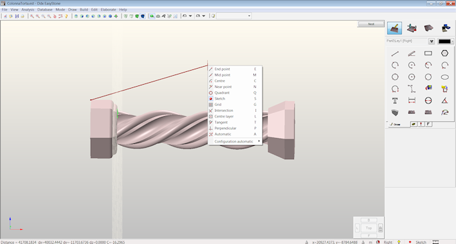
Task: Click the Part2\Lay1 [Right] layer field
Action: click(407, 41)
